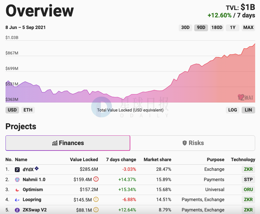Click the -3.03% change value

point(129,169)
